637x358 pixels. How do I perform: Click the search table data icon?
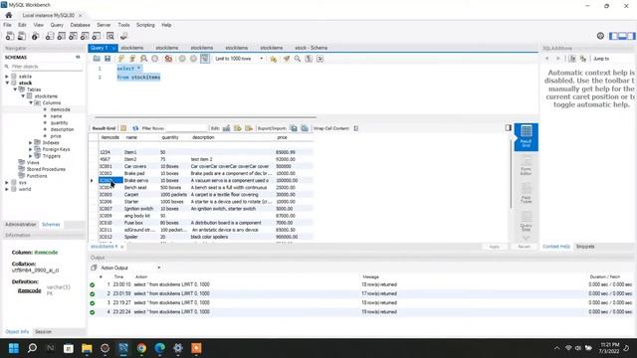click(110, 36)
